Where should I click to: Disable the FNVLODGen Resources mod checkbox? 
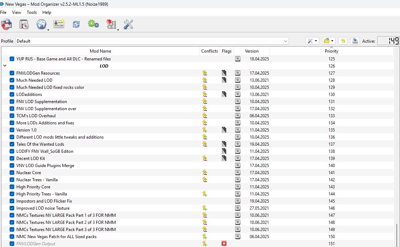[x=12, y=73]
